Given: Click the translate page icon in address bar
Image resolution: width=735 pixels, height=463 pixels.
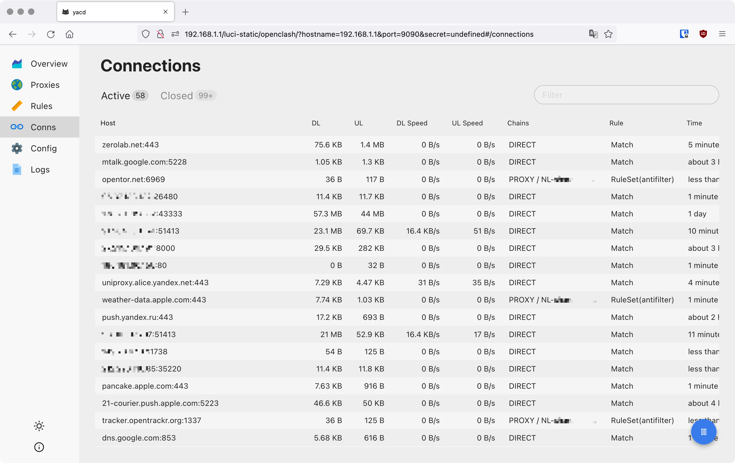Looking at the screenshot, I should coord(593,34).
